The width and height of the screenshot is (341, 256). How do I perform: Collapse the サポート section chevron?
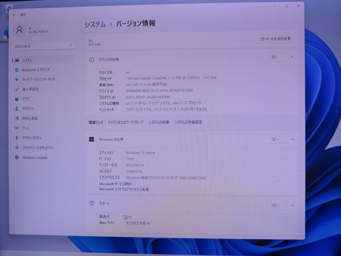click(x=292, y=205)
